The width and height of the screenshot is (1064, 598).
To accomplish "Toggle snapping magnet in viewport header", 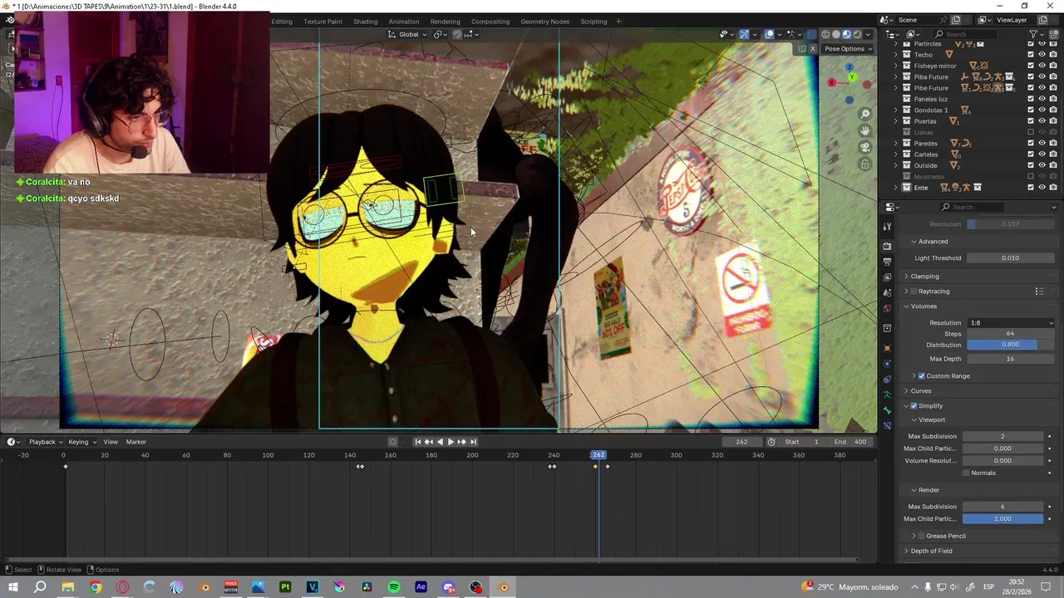I will tap(457, 34).
